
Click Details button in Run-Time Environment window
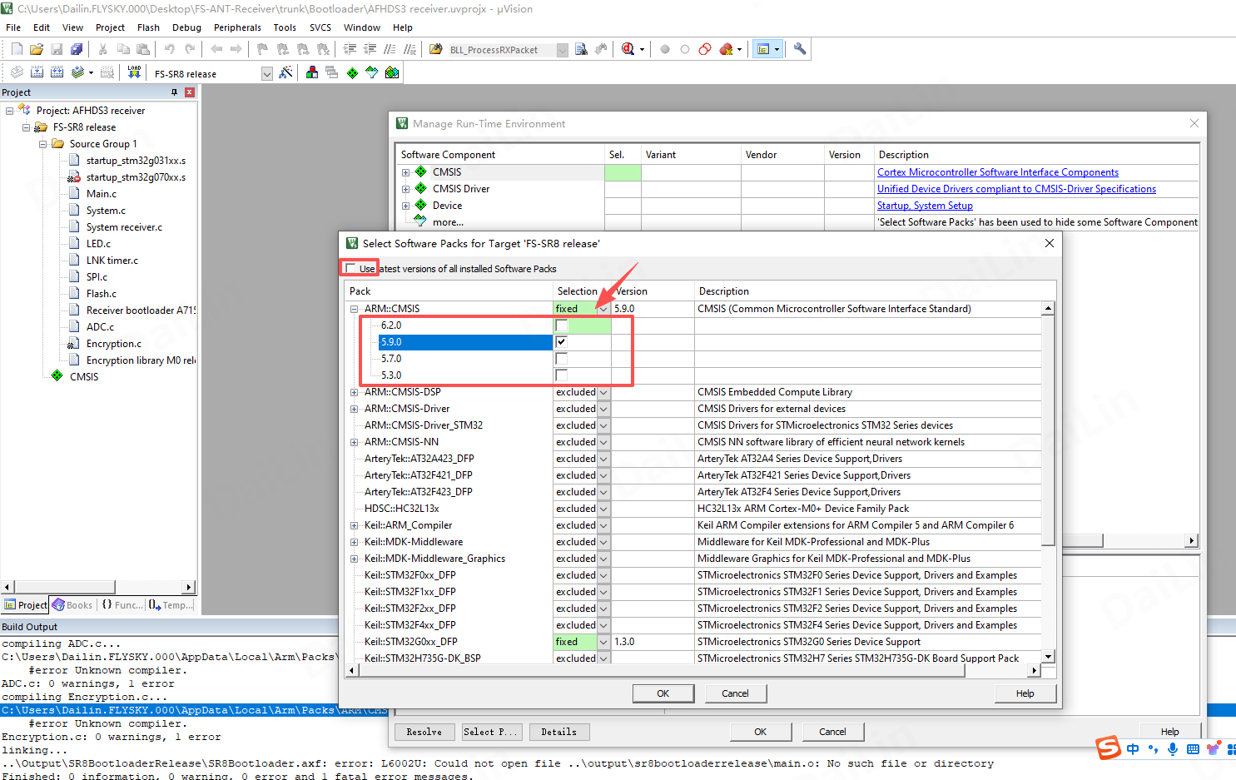(559, 732)
